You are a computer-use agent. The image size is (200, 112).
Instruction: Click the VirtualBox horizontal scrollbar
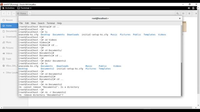(97, 108)
